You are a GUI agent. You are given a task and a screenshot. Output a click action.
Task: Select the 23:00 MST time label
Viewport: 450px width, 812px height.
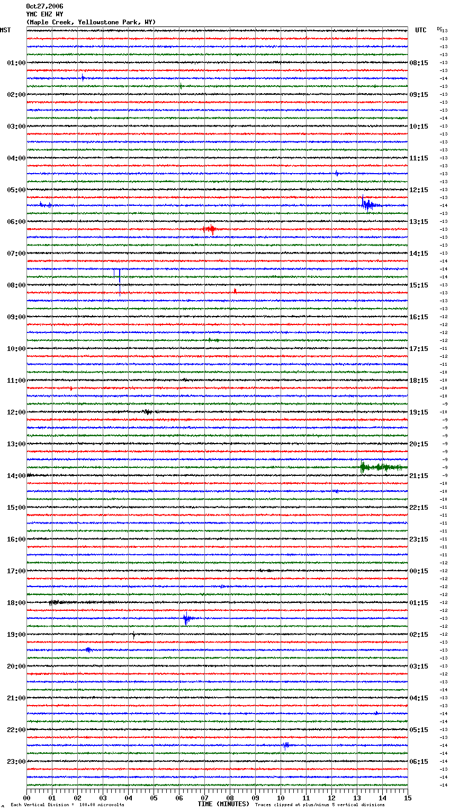[16, 762]
